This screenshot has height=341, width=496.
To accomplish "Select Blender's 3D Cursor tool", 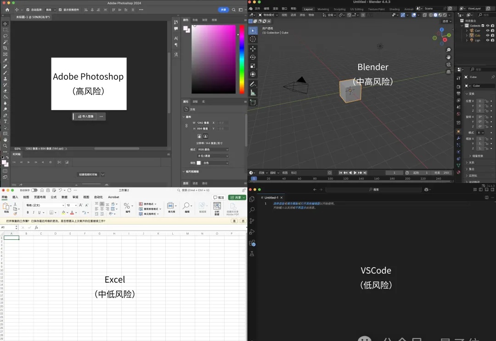I will point(253,39).
